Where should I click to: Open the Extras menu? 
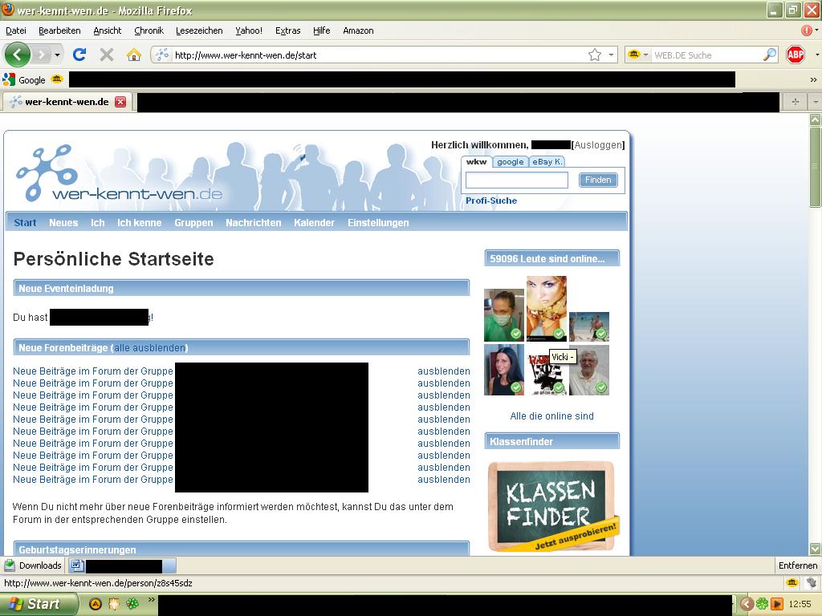[288, 30]
